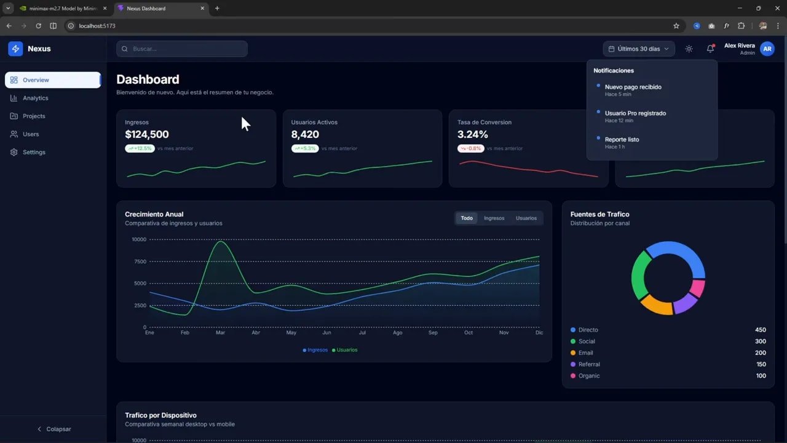The width and height of the screenshot is (787, 443).
Task: Click the Ingresos $124,500 card
Action: pos(196,148)
